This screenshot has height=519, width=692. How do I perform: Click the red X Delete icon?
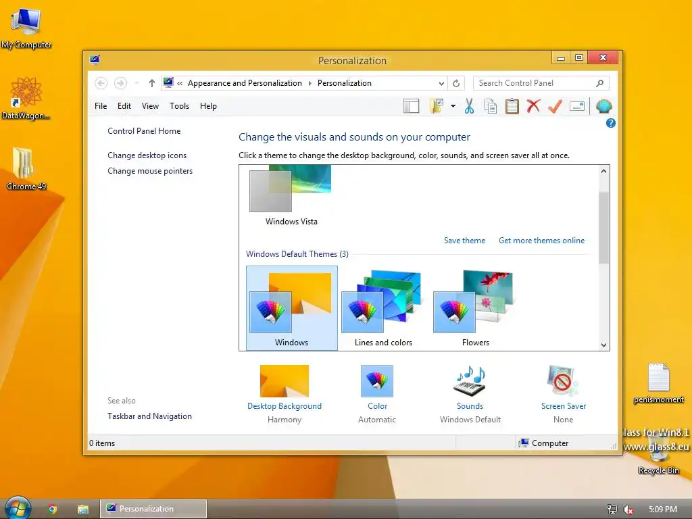534,106
